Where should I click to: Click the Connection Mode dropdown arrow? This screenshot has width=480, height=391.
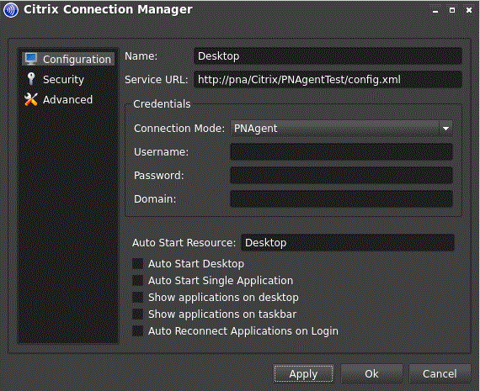[x=445, y=129]
